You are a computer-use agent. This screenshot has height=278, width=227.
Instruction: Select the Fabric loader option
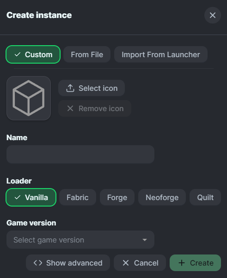(78, 197)
